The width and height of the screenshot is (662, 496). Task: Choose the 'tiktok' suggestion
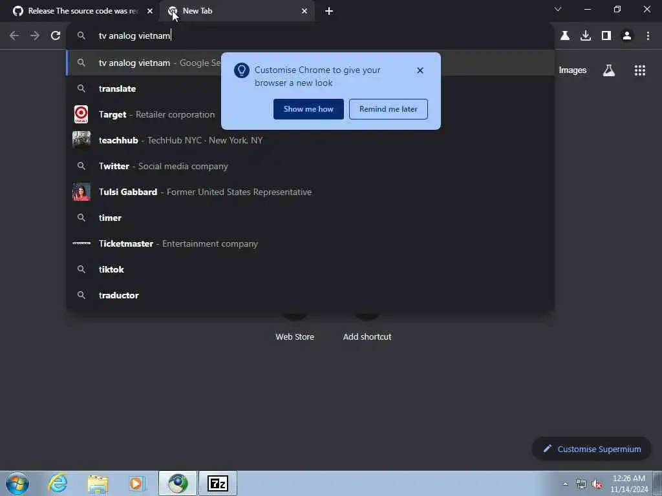pyautogui.click(x=310, y=269)
